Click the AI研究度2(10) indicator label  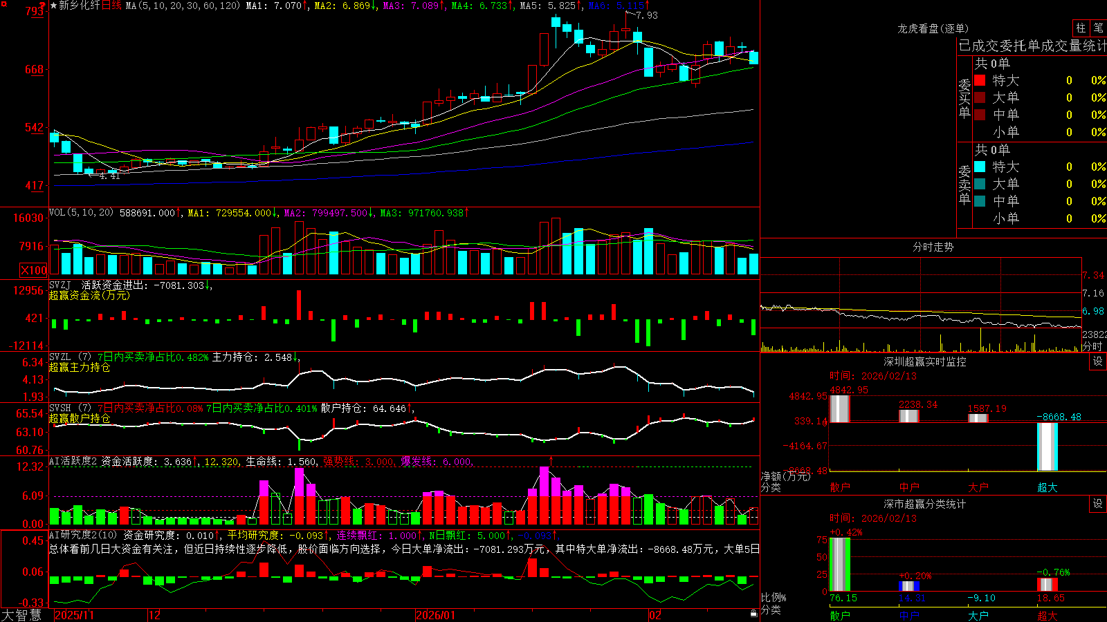pos(84,535)
